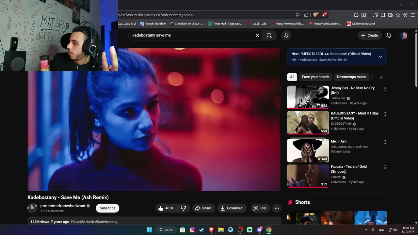418x235 pixels.
Task: Open Instagram from the taskbar
Action: (192, 230)
